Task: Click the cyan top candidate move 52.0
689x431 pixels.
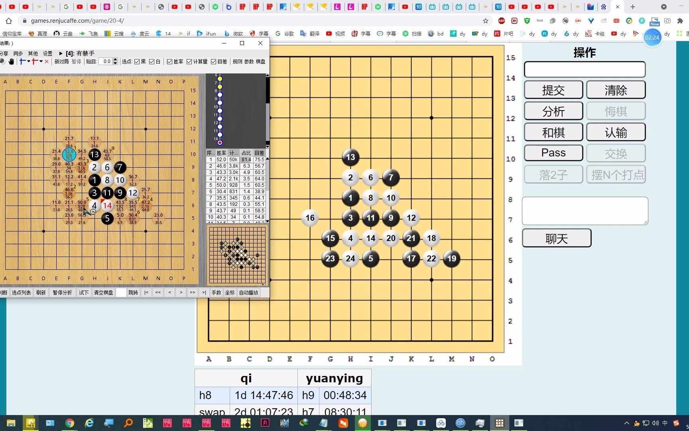Action: click(69, 154)
